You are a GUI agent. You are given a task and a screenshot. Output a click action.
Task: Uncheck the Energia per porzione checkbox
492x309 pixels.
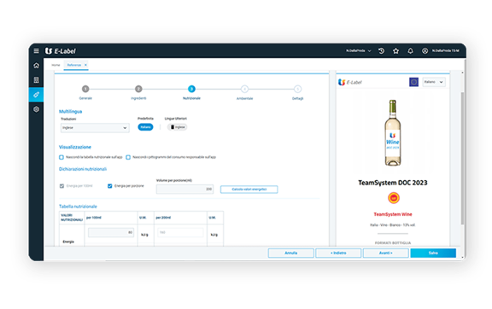coord(110,186)
